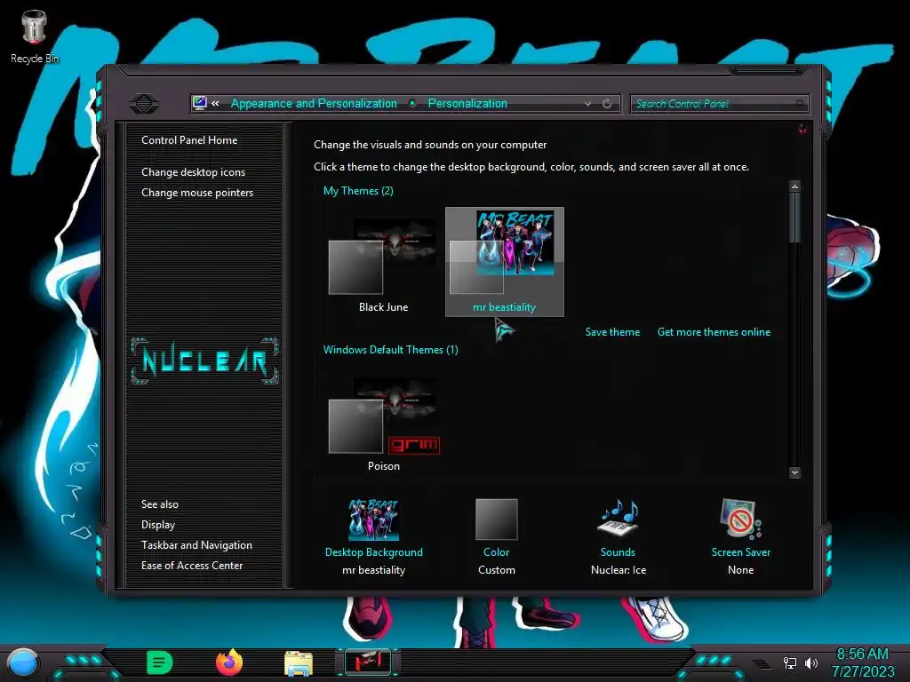Expand the address bar history dropdown
Image resolution: width=910 pixels, height=682 pixels.
click(x=588, y=103)
